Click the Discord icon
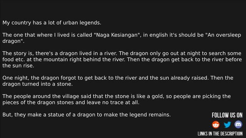 click(x=238, y=125)
